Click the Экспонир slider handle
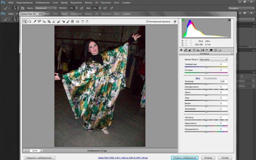This screenshot has width=256, height=160. 206,84
